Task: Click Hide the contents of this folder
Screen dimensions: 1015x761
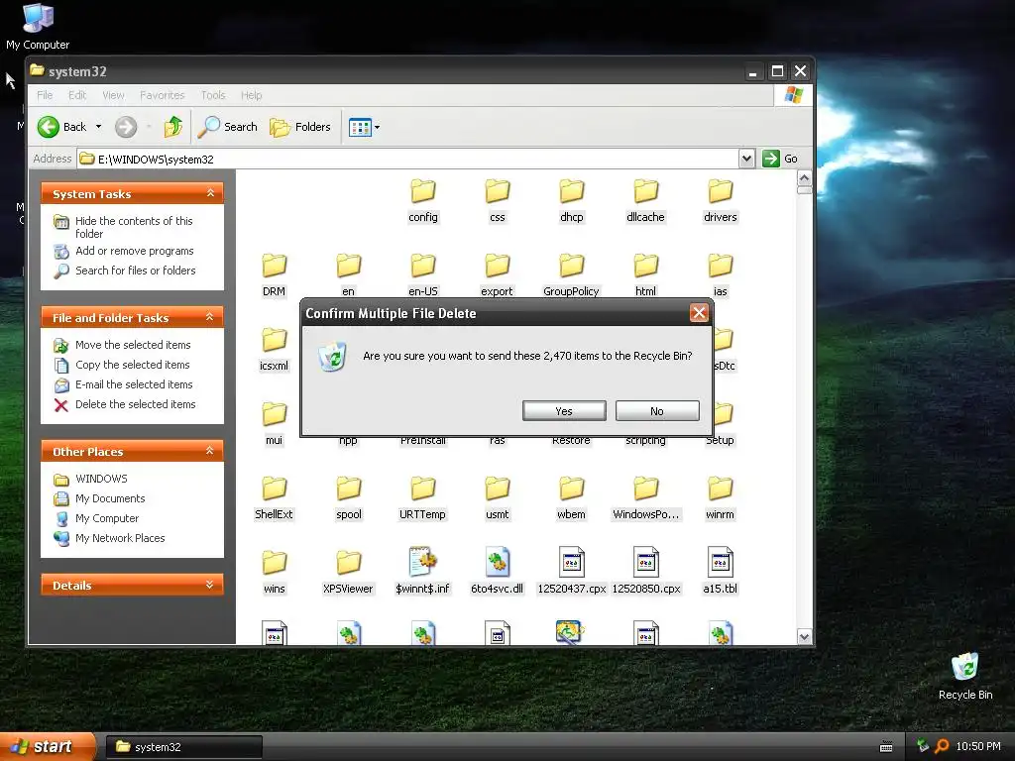Action: [134, 227]
